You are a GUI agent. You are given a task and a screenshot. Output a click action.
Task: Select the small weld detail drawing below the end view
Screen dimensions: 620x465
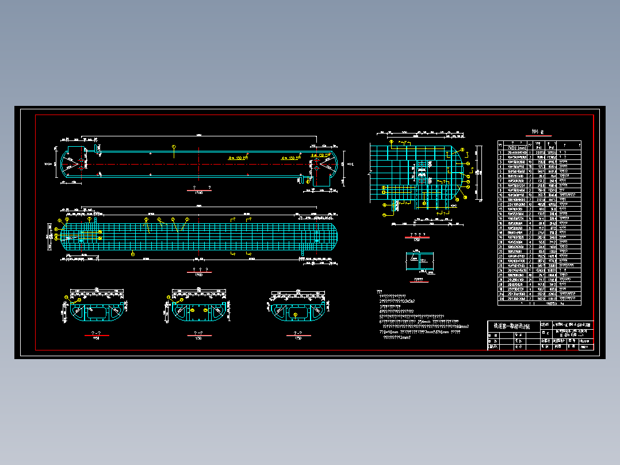coord(419,262)
